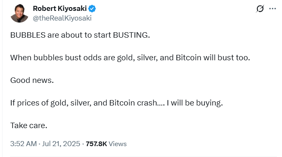The image size is (282, 157).
Task: Click the Robert Kiyosaki display name
Action: [x=60, y=8]
